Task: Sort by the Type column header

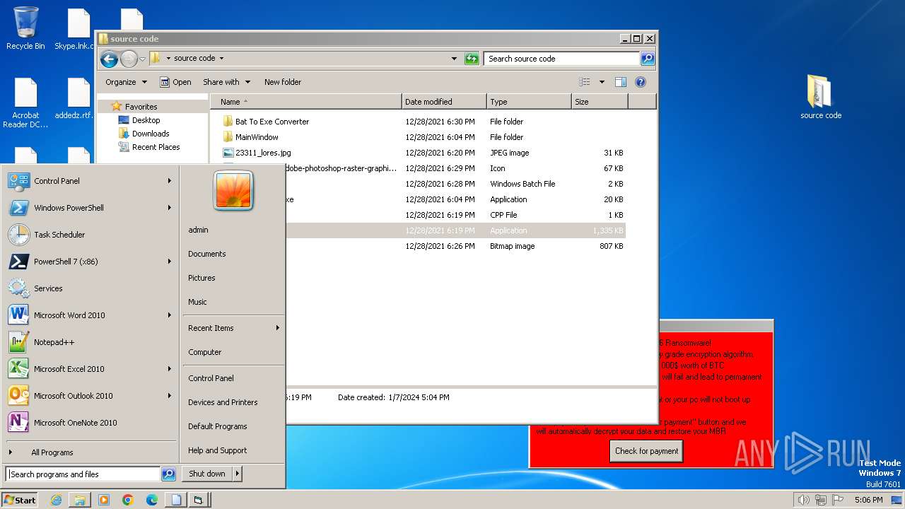Action: click(x=529, y=102)
